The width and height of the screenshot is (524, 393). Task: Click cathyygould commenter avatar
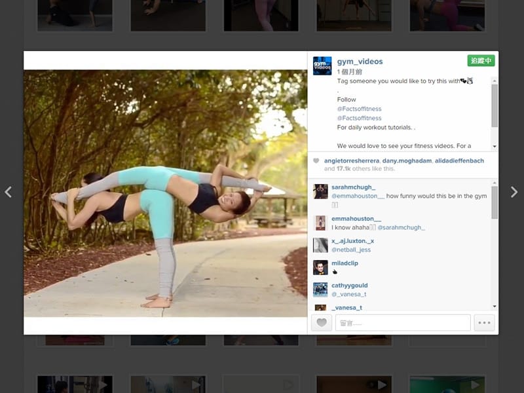[320, 290]
